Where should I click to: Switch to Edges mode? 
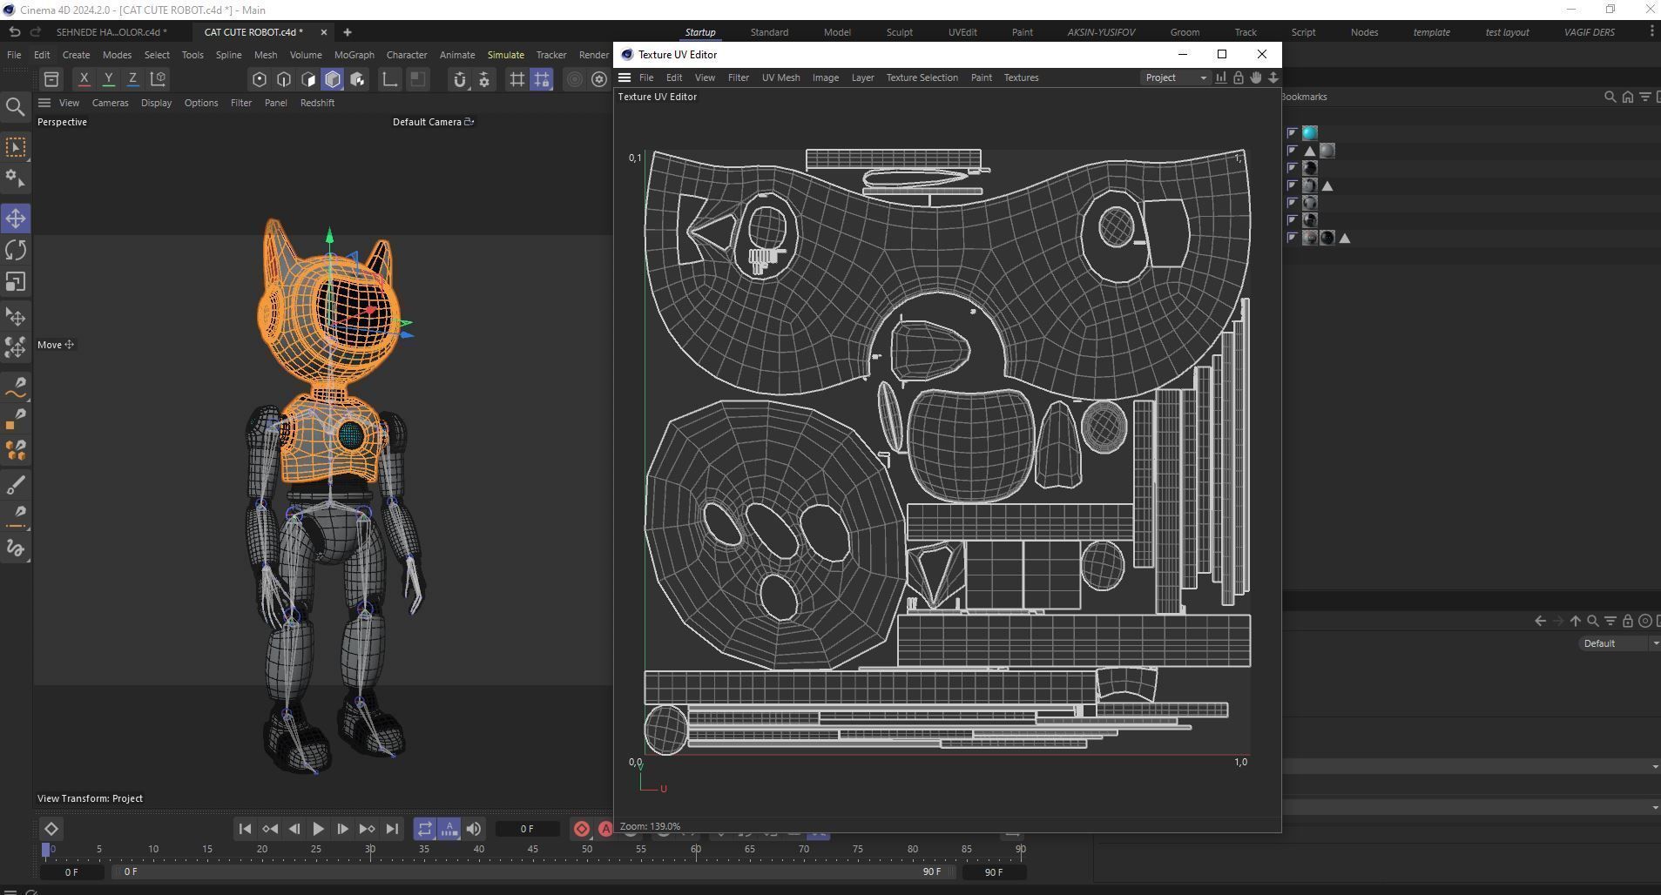(284, 79)
